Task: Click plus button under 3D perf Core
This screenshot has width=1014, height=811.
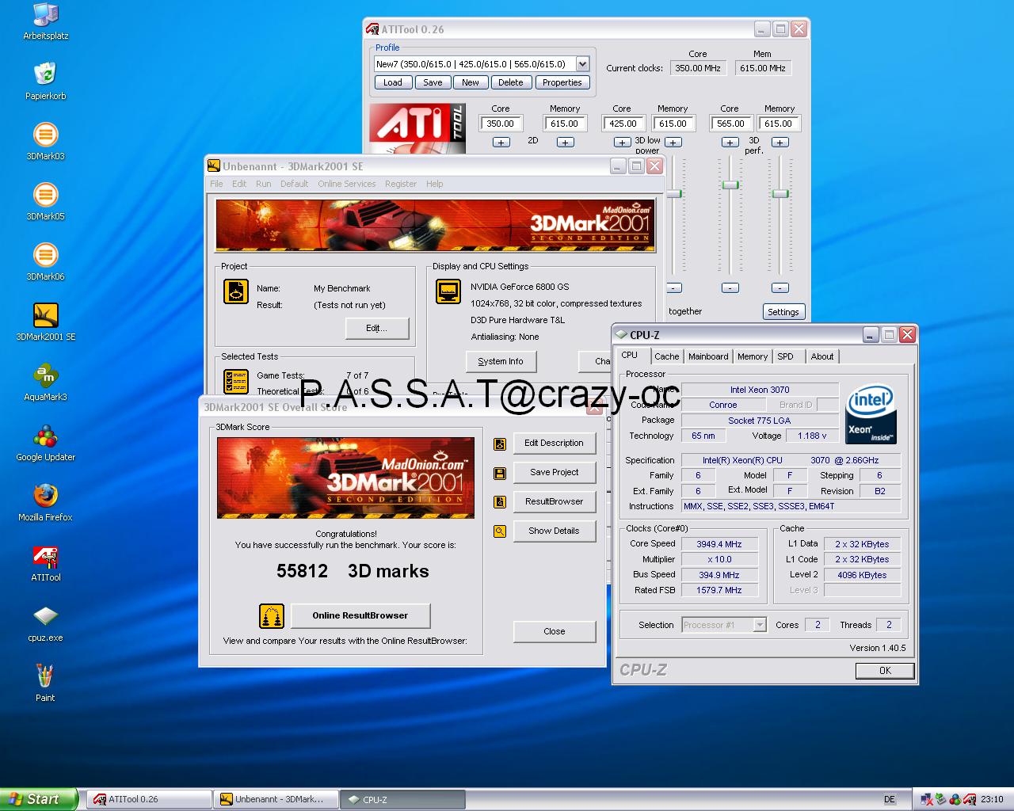Action: click(730, 143)
